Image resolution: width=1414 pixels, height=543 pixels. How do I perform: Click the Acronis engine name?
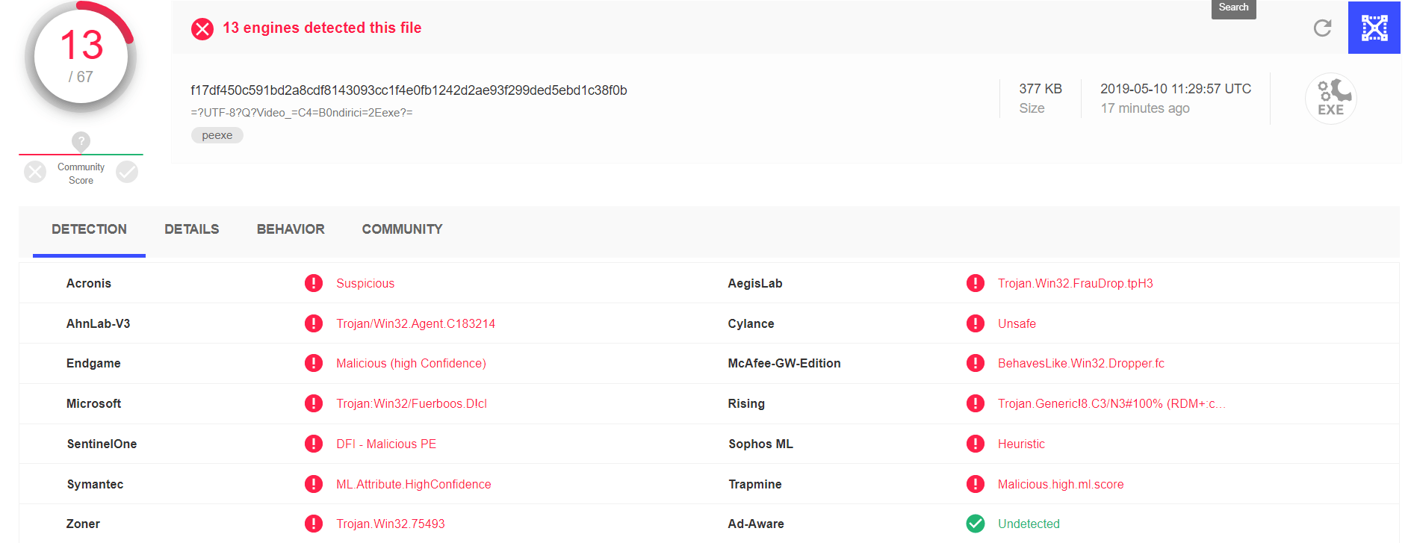point(89,283)
